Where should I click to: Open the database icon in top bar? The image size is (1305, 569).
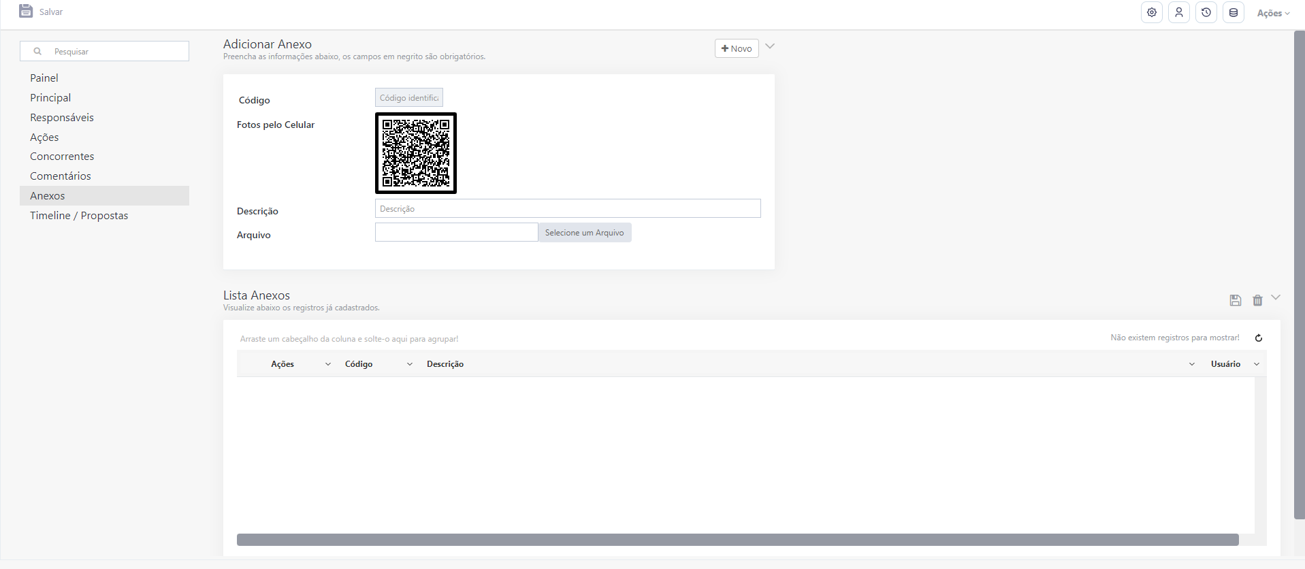1234,12
